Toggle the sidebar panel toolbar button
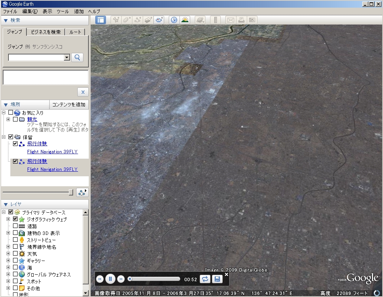This screenshot has width=383, height=297. point(100,20)
